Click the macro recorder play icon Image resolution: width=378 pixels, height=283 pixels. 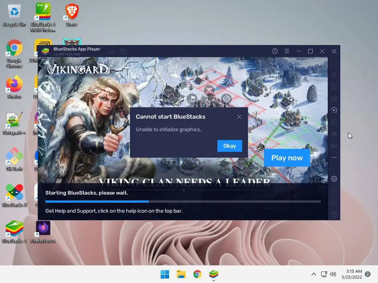click(x=334, y=110)
